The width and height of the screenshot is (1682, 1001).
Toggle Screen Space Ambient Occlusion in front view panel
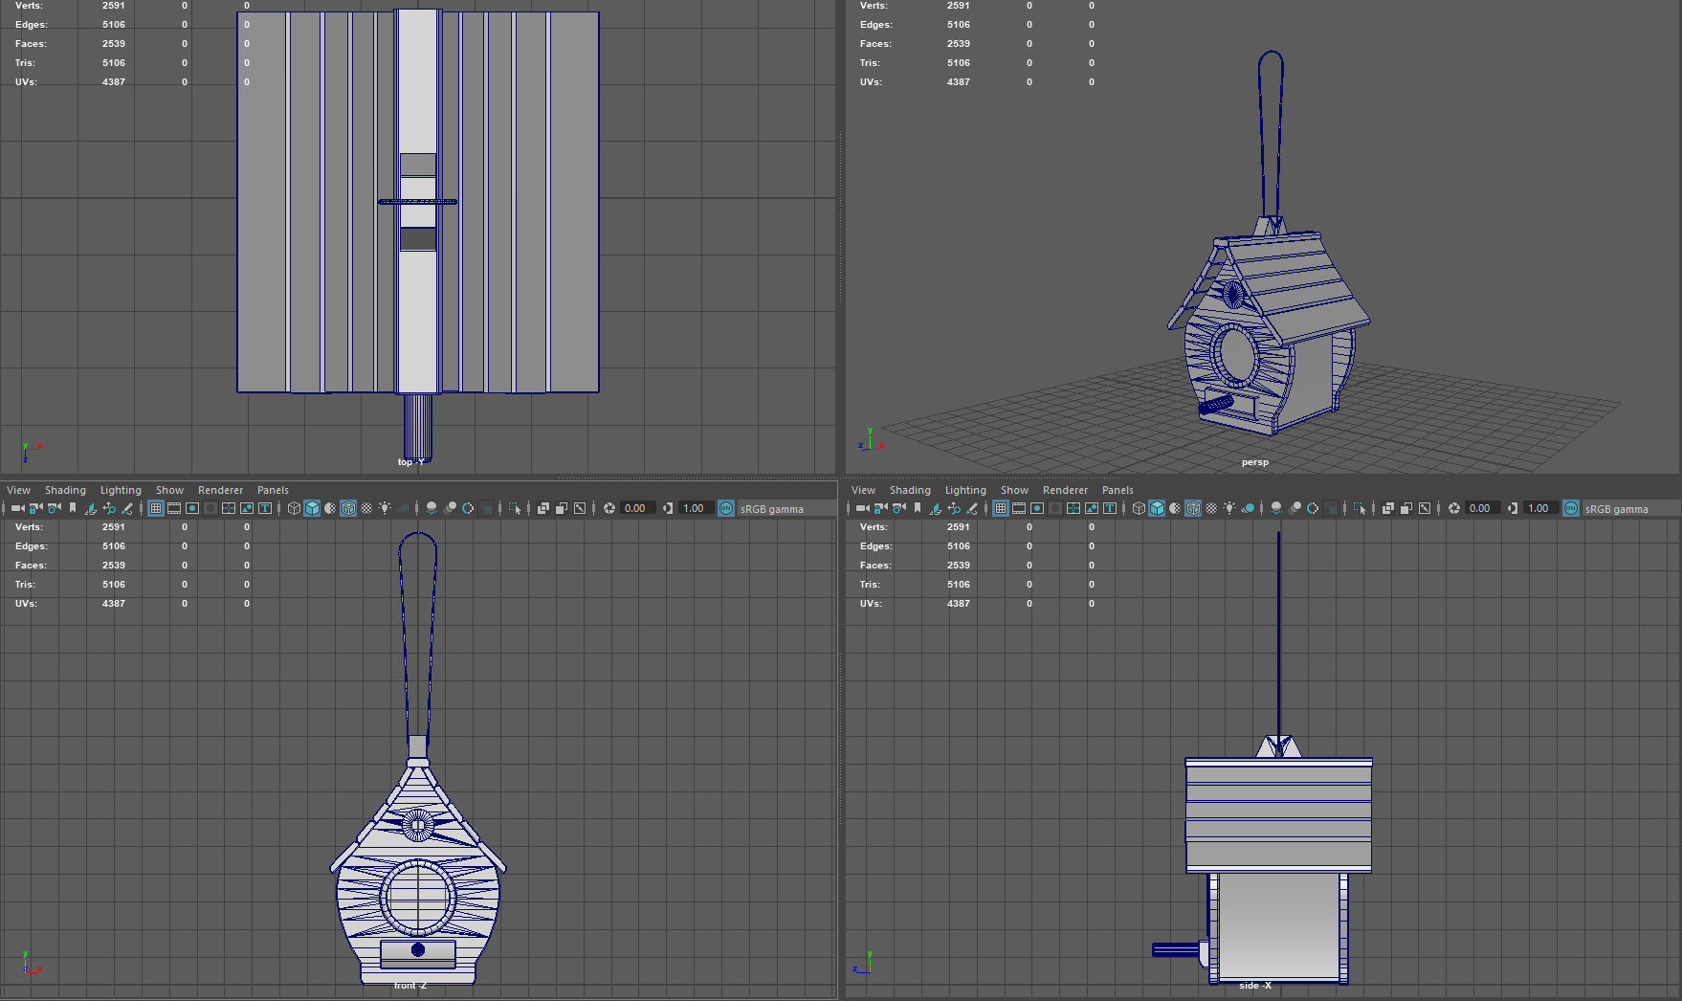point(432,508)
